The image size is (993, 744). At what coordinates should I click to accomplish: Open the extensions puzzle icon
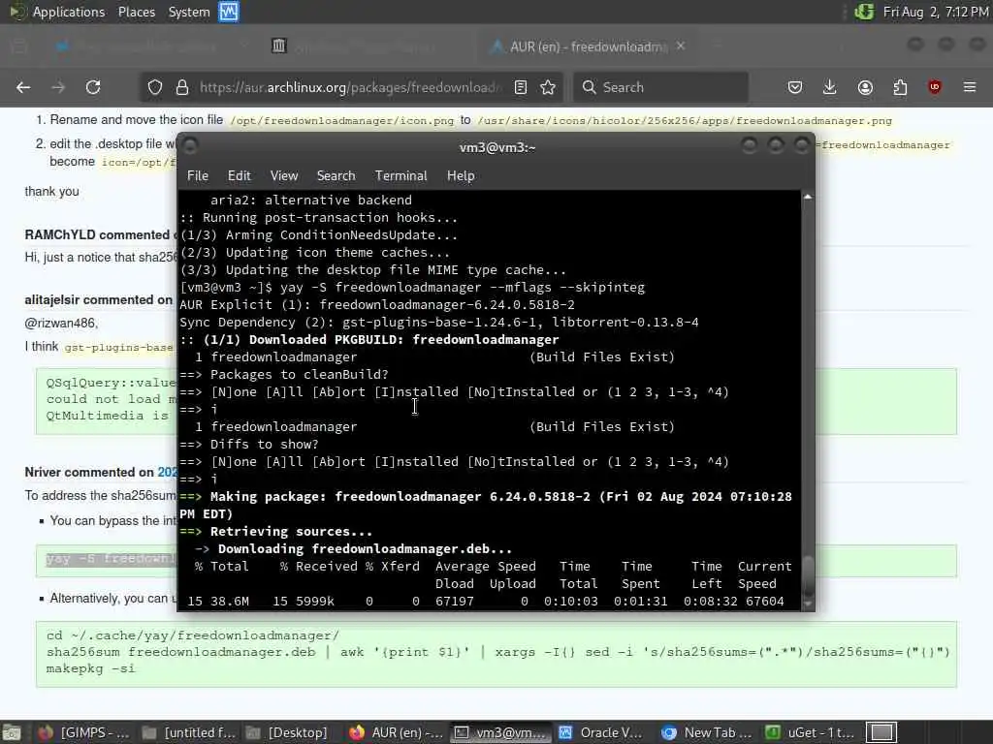pyautogui.click(x=900, y=87)
